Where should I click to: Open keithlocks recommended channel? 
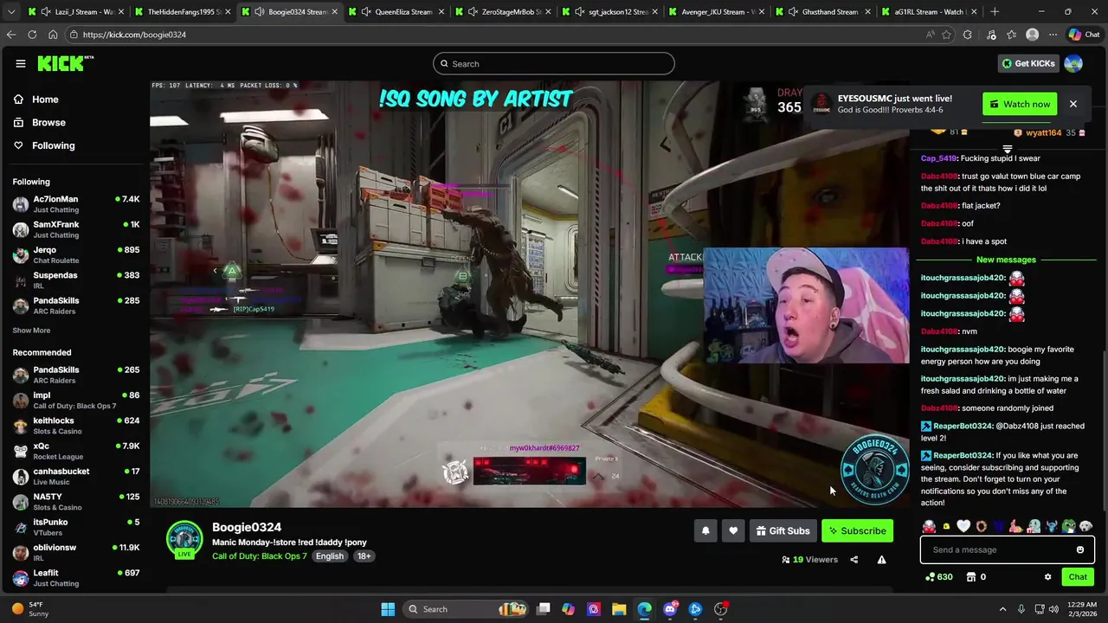tap(76, 426)
